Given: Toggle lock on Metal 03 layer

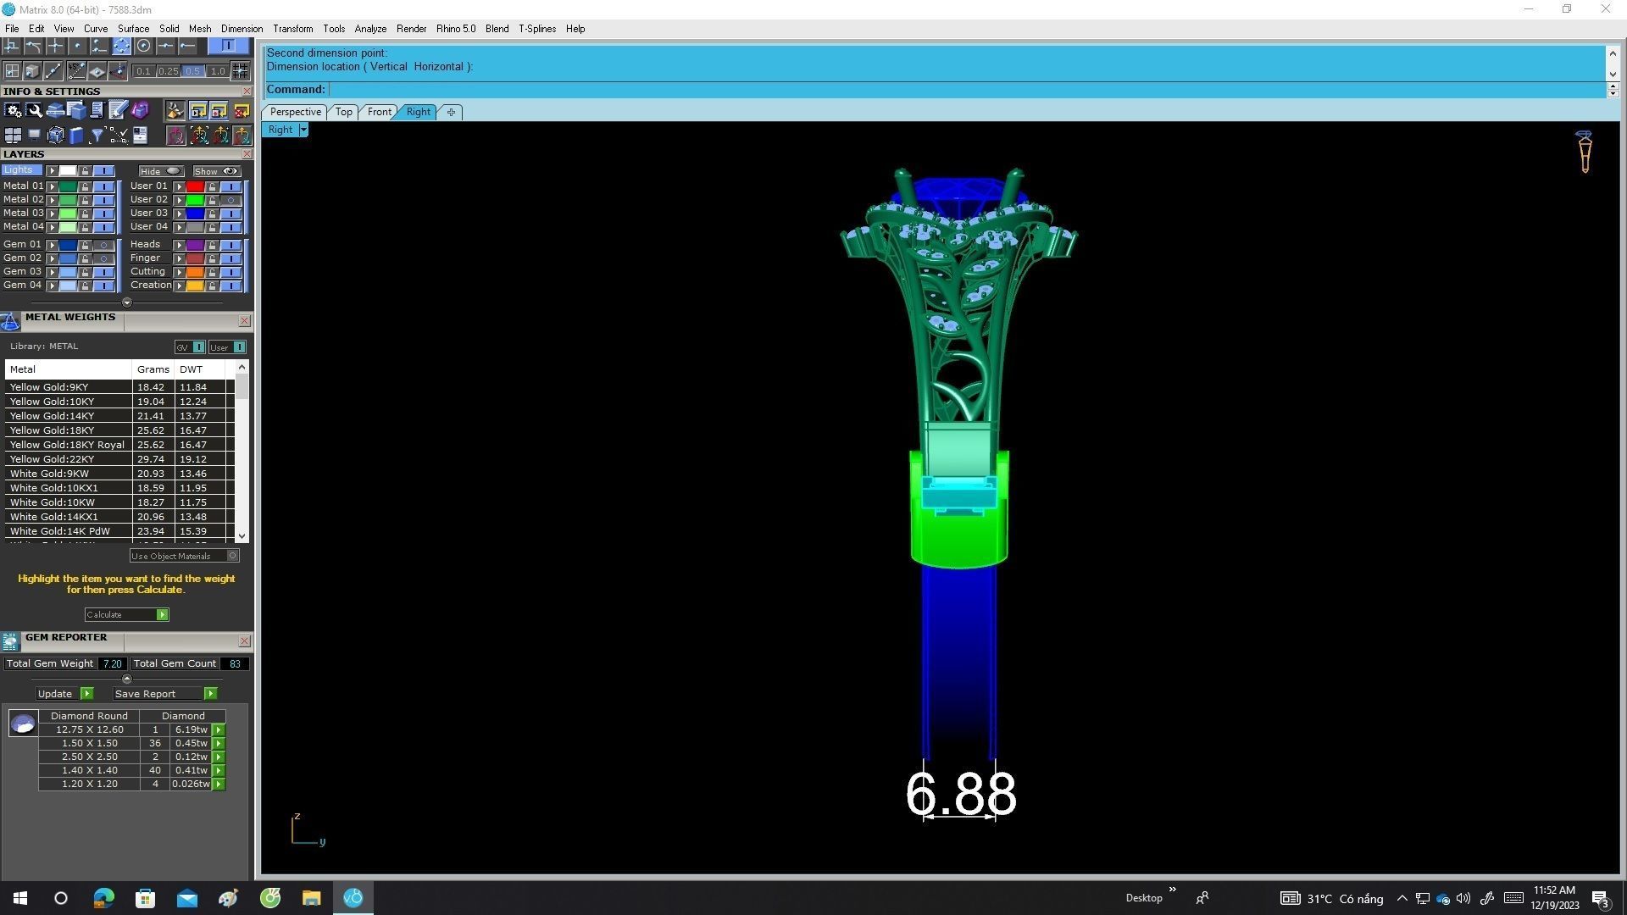Looking at the screenshot, I should pyautogui.click(x=85, y=213).
